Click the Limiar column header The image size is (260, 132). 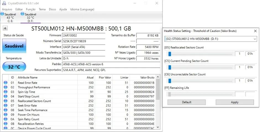tap(124, 77)
